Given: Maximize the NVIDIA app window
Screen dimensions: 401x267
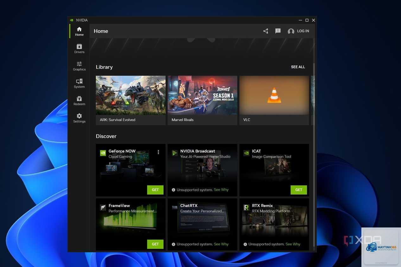Looking at the screenshot, I should click(307, 20).
